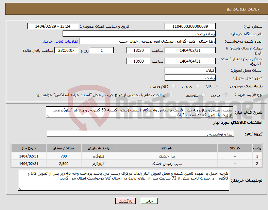Click the کیلوگرم unit in row 1
Screen dimensions: 268x210
[x=99, y=156]
